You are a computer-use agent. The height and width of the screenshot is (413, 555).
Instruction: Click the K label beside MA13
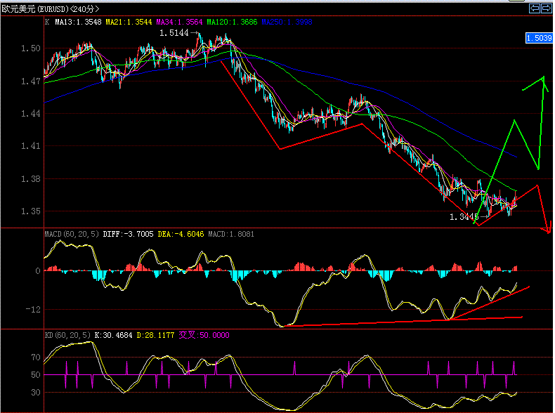pos(47,22)
